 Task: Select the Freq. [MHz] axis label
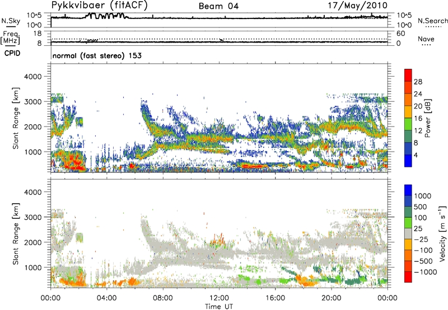pyautogui.click(x=10, y=38)
